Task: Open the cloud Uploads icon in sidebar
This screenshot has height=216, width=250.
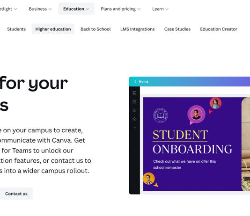Action: [134, 119]
